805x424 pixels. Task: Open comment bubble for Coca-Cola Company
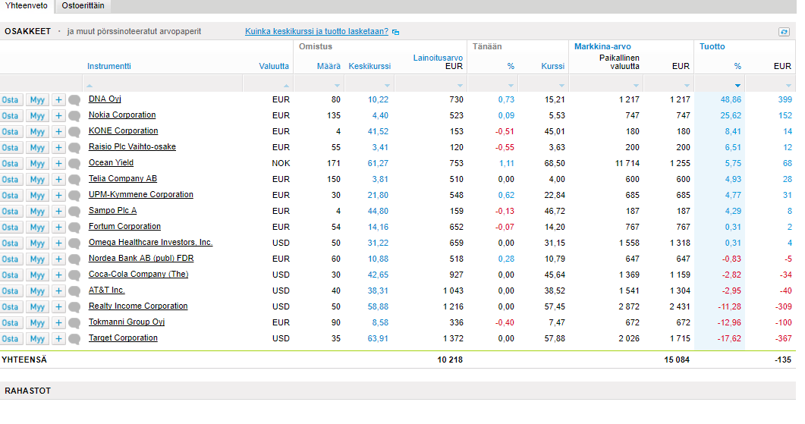74,275
